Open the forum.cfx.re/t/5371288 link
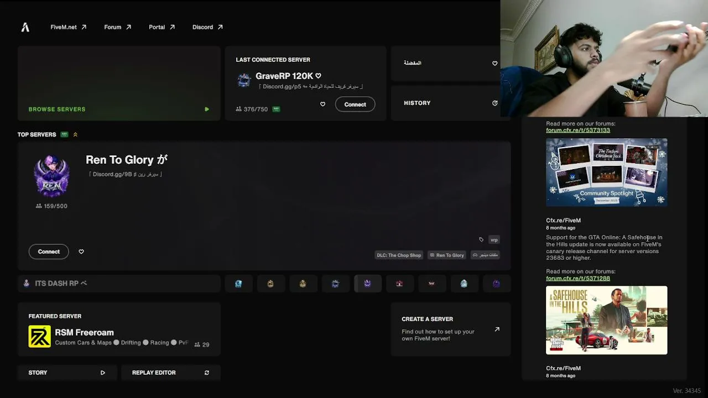The width and height of the screenshot is (708, 398). tap(578, 279)
